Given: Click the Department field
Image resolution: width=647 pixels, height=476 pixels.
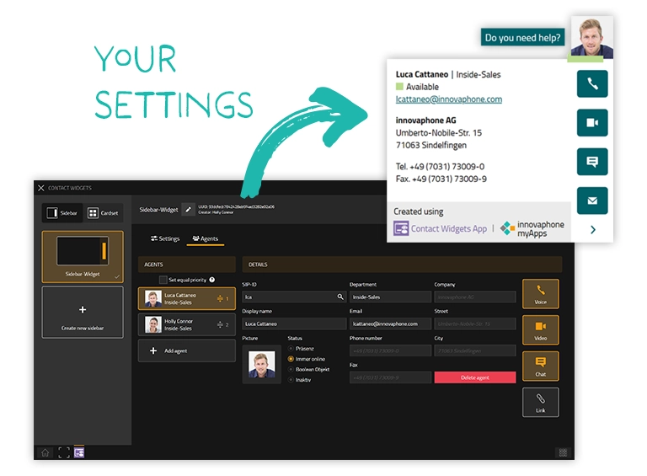Looking at the screenshot, I should click(390, 297).
